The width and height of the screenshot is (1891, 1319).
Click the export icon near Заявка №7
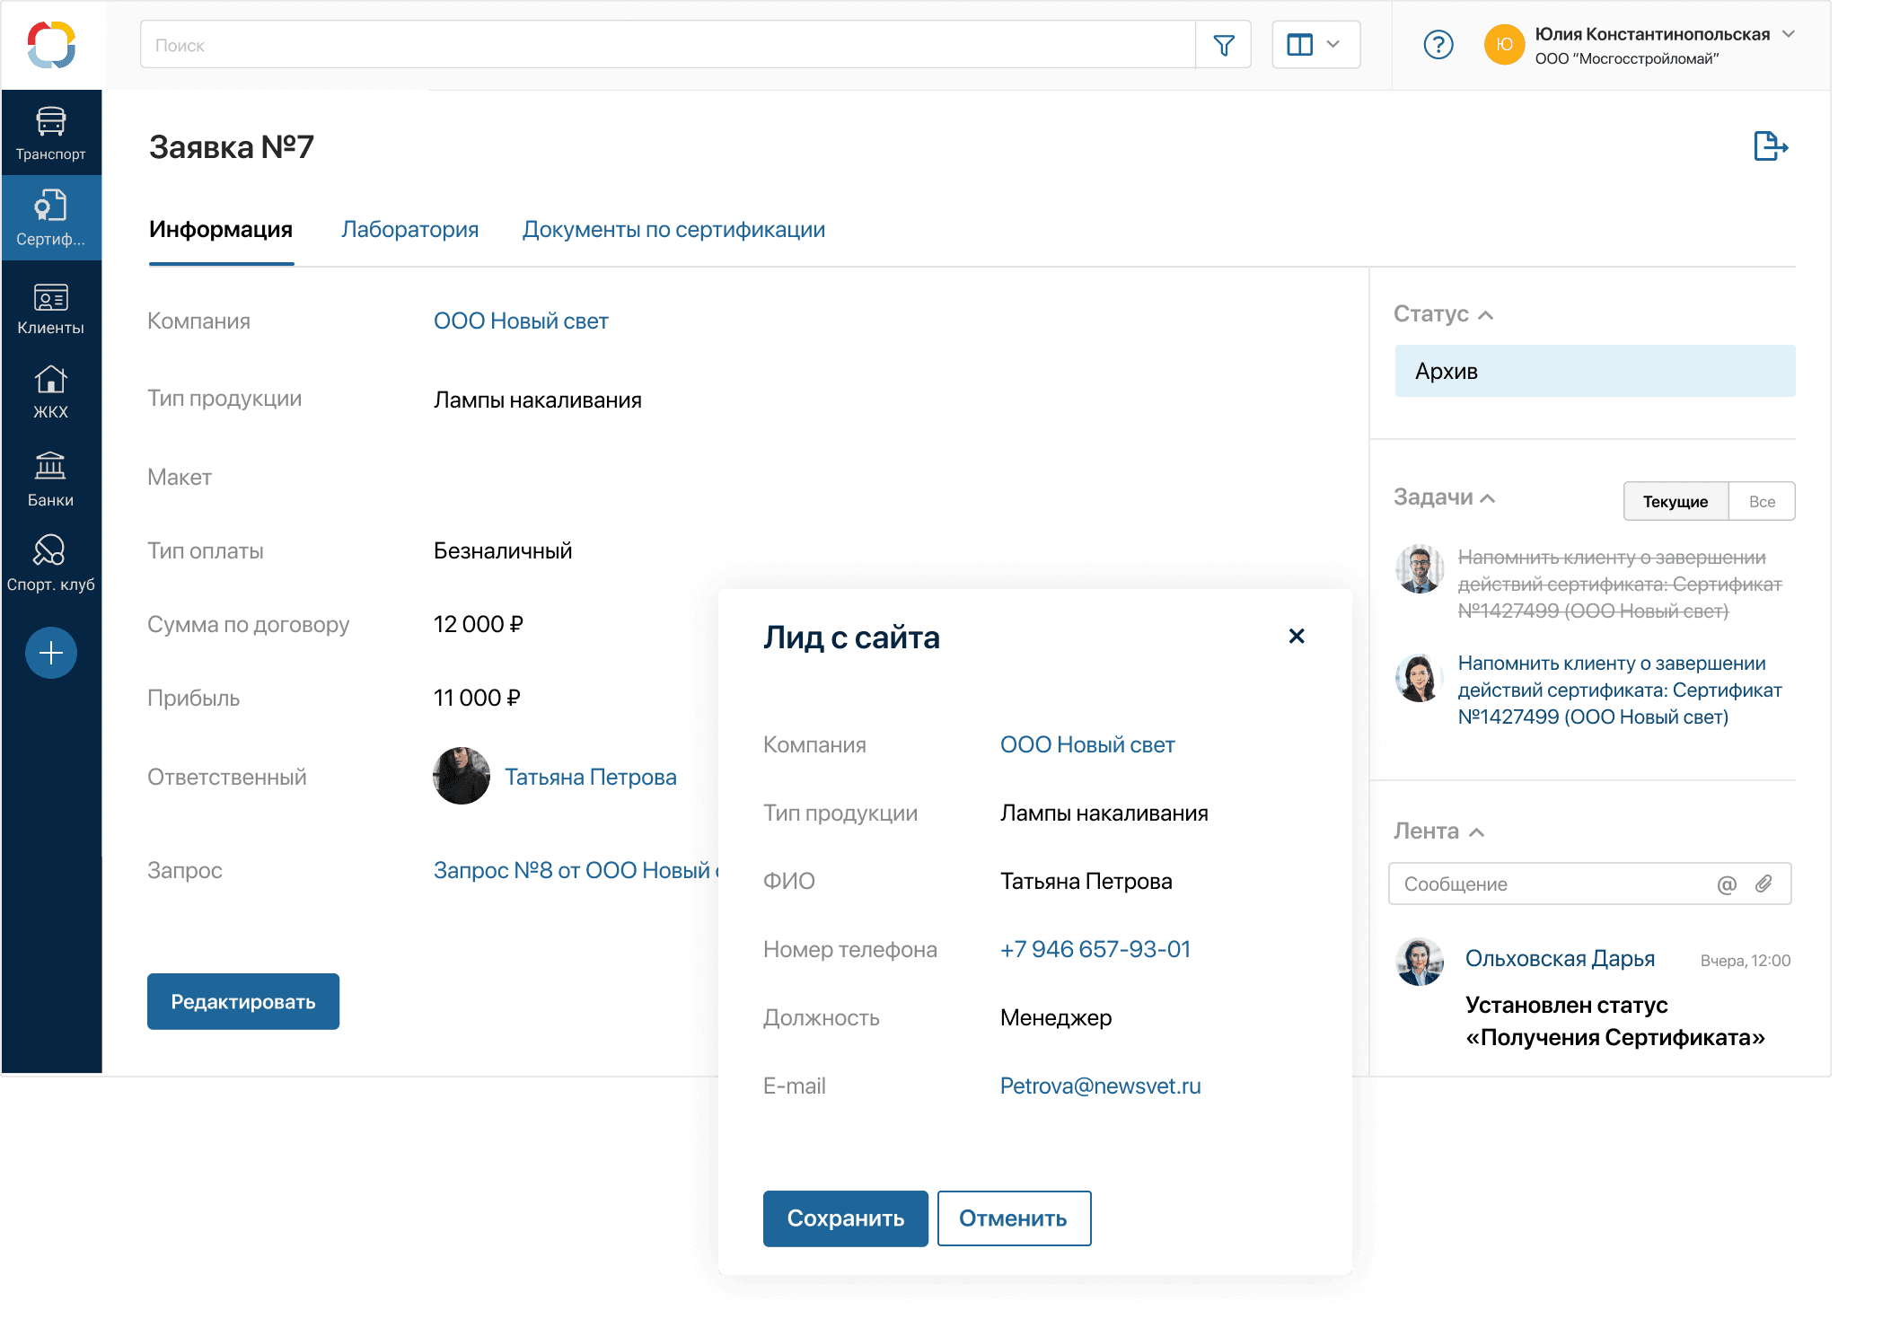coord(1770,146)
